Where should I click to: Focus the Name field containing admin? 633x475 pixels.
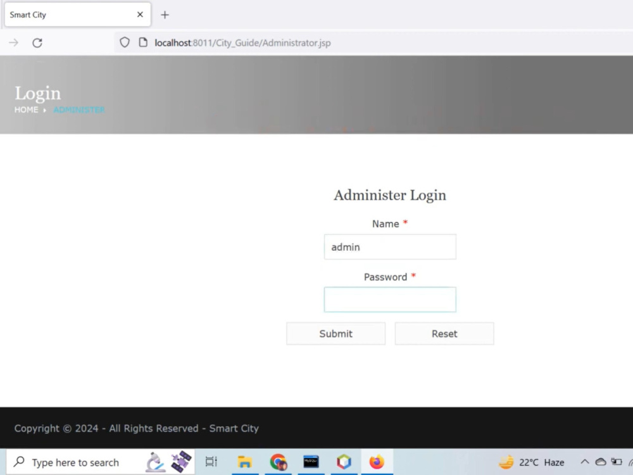[x=390, y=247]
